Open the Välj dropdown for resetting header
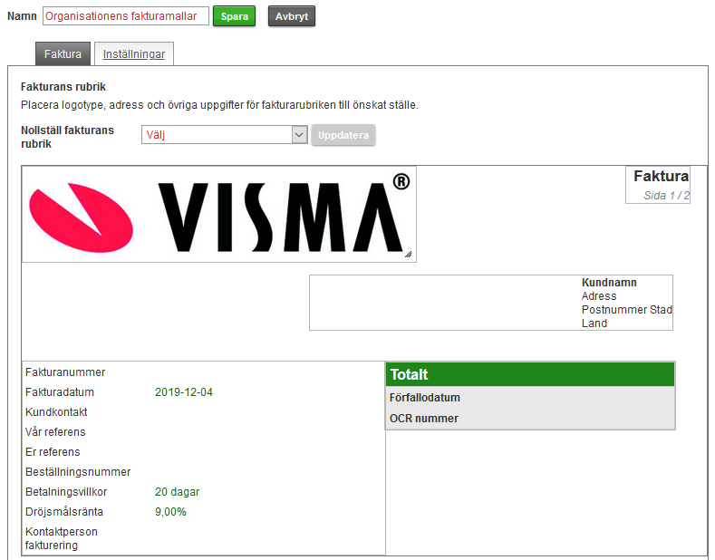Image resolution: width=715 pixels, height=560 pixels. 225,135
